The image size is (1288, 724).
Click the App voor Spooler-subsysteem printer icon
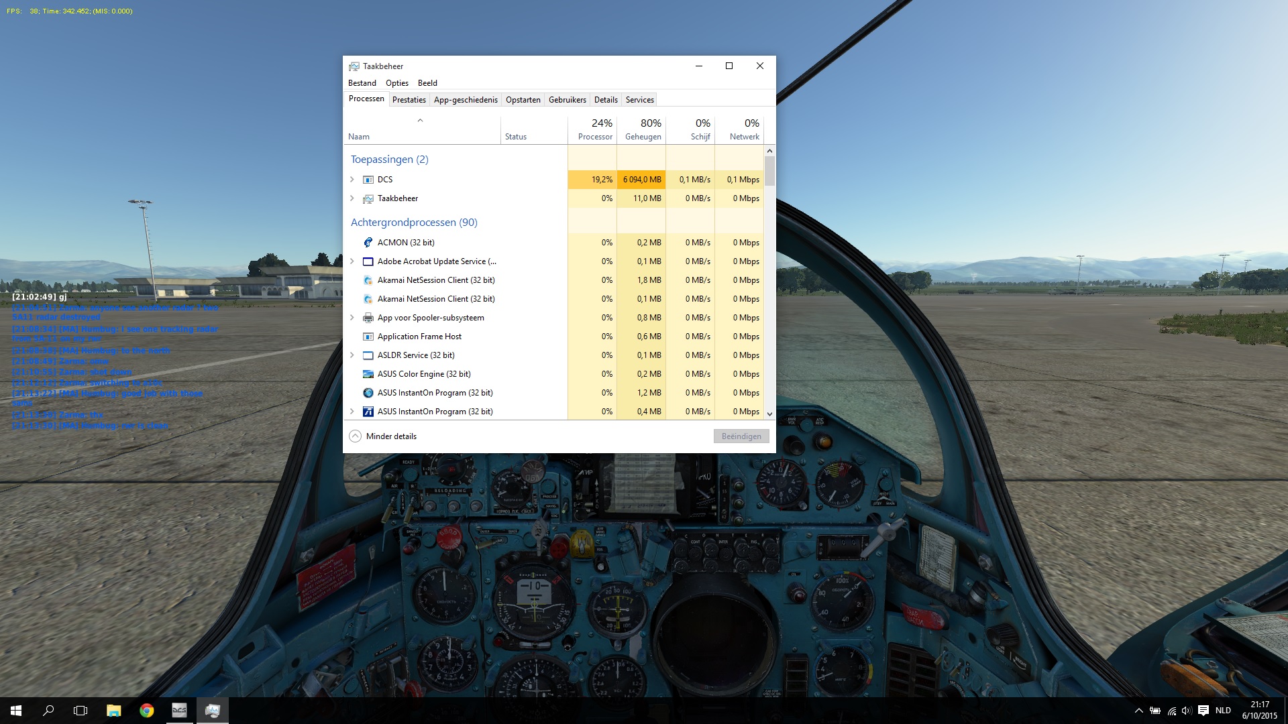368,318
